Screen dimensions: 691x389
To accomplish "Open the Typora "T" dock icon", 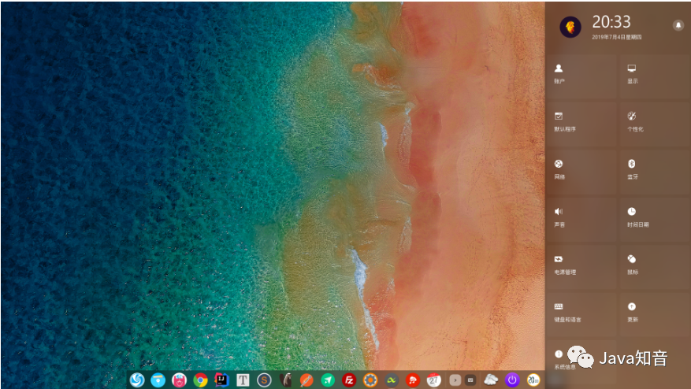I will point(243,380).
